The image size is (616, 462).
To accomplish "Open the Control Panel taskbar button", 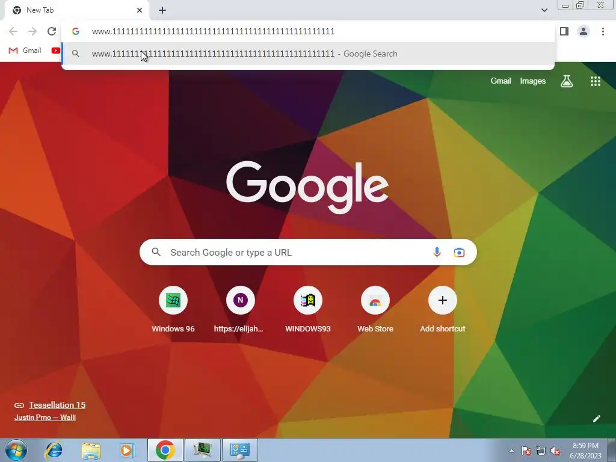I will pos(240,450).
